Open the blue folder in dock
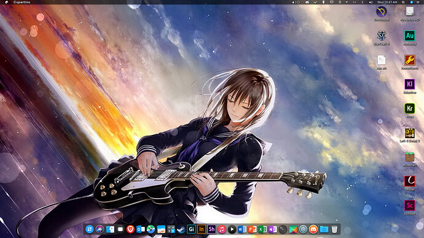 [x=324, y=229]
